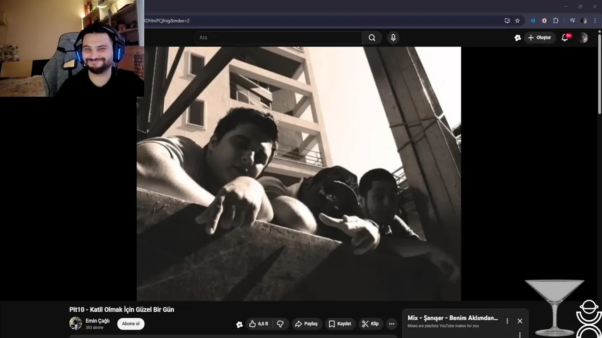
Task: Click the video player frame
Action: 299,174
